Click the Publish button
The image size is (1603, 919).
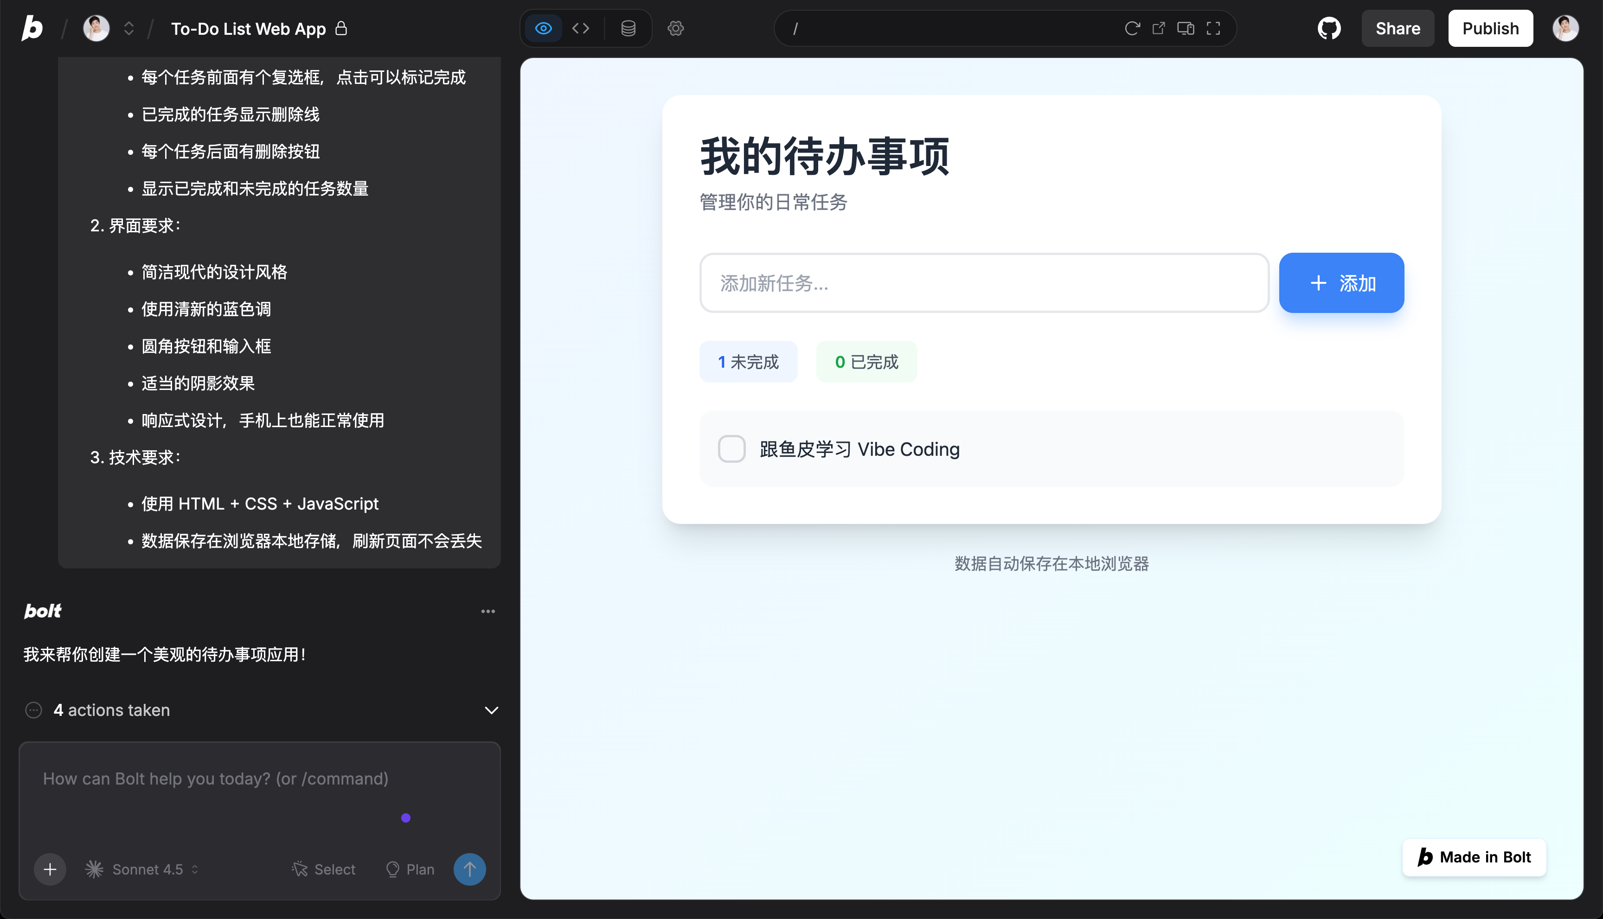click(1490, 28)
